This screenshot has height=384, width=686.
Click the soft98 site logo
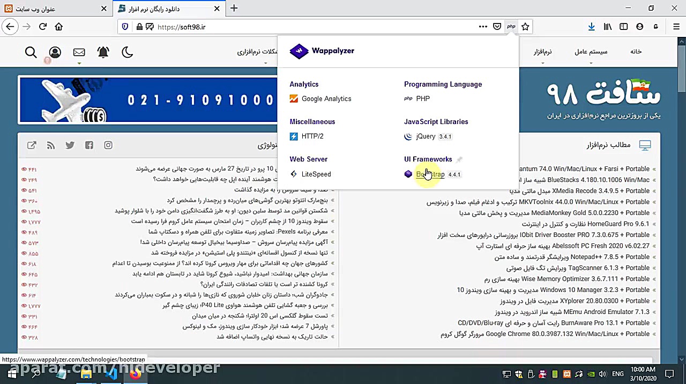(603, 99)
